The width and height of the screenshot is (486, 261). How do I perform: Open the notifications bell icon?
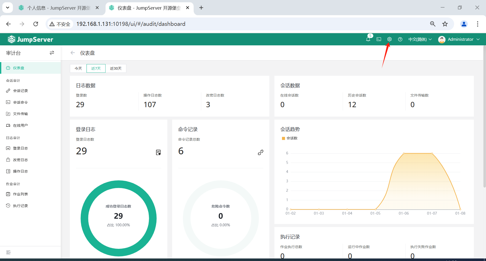[368, 39]
